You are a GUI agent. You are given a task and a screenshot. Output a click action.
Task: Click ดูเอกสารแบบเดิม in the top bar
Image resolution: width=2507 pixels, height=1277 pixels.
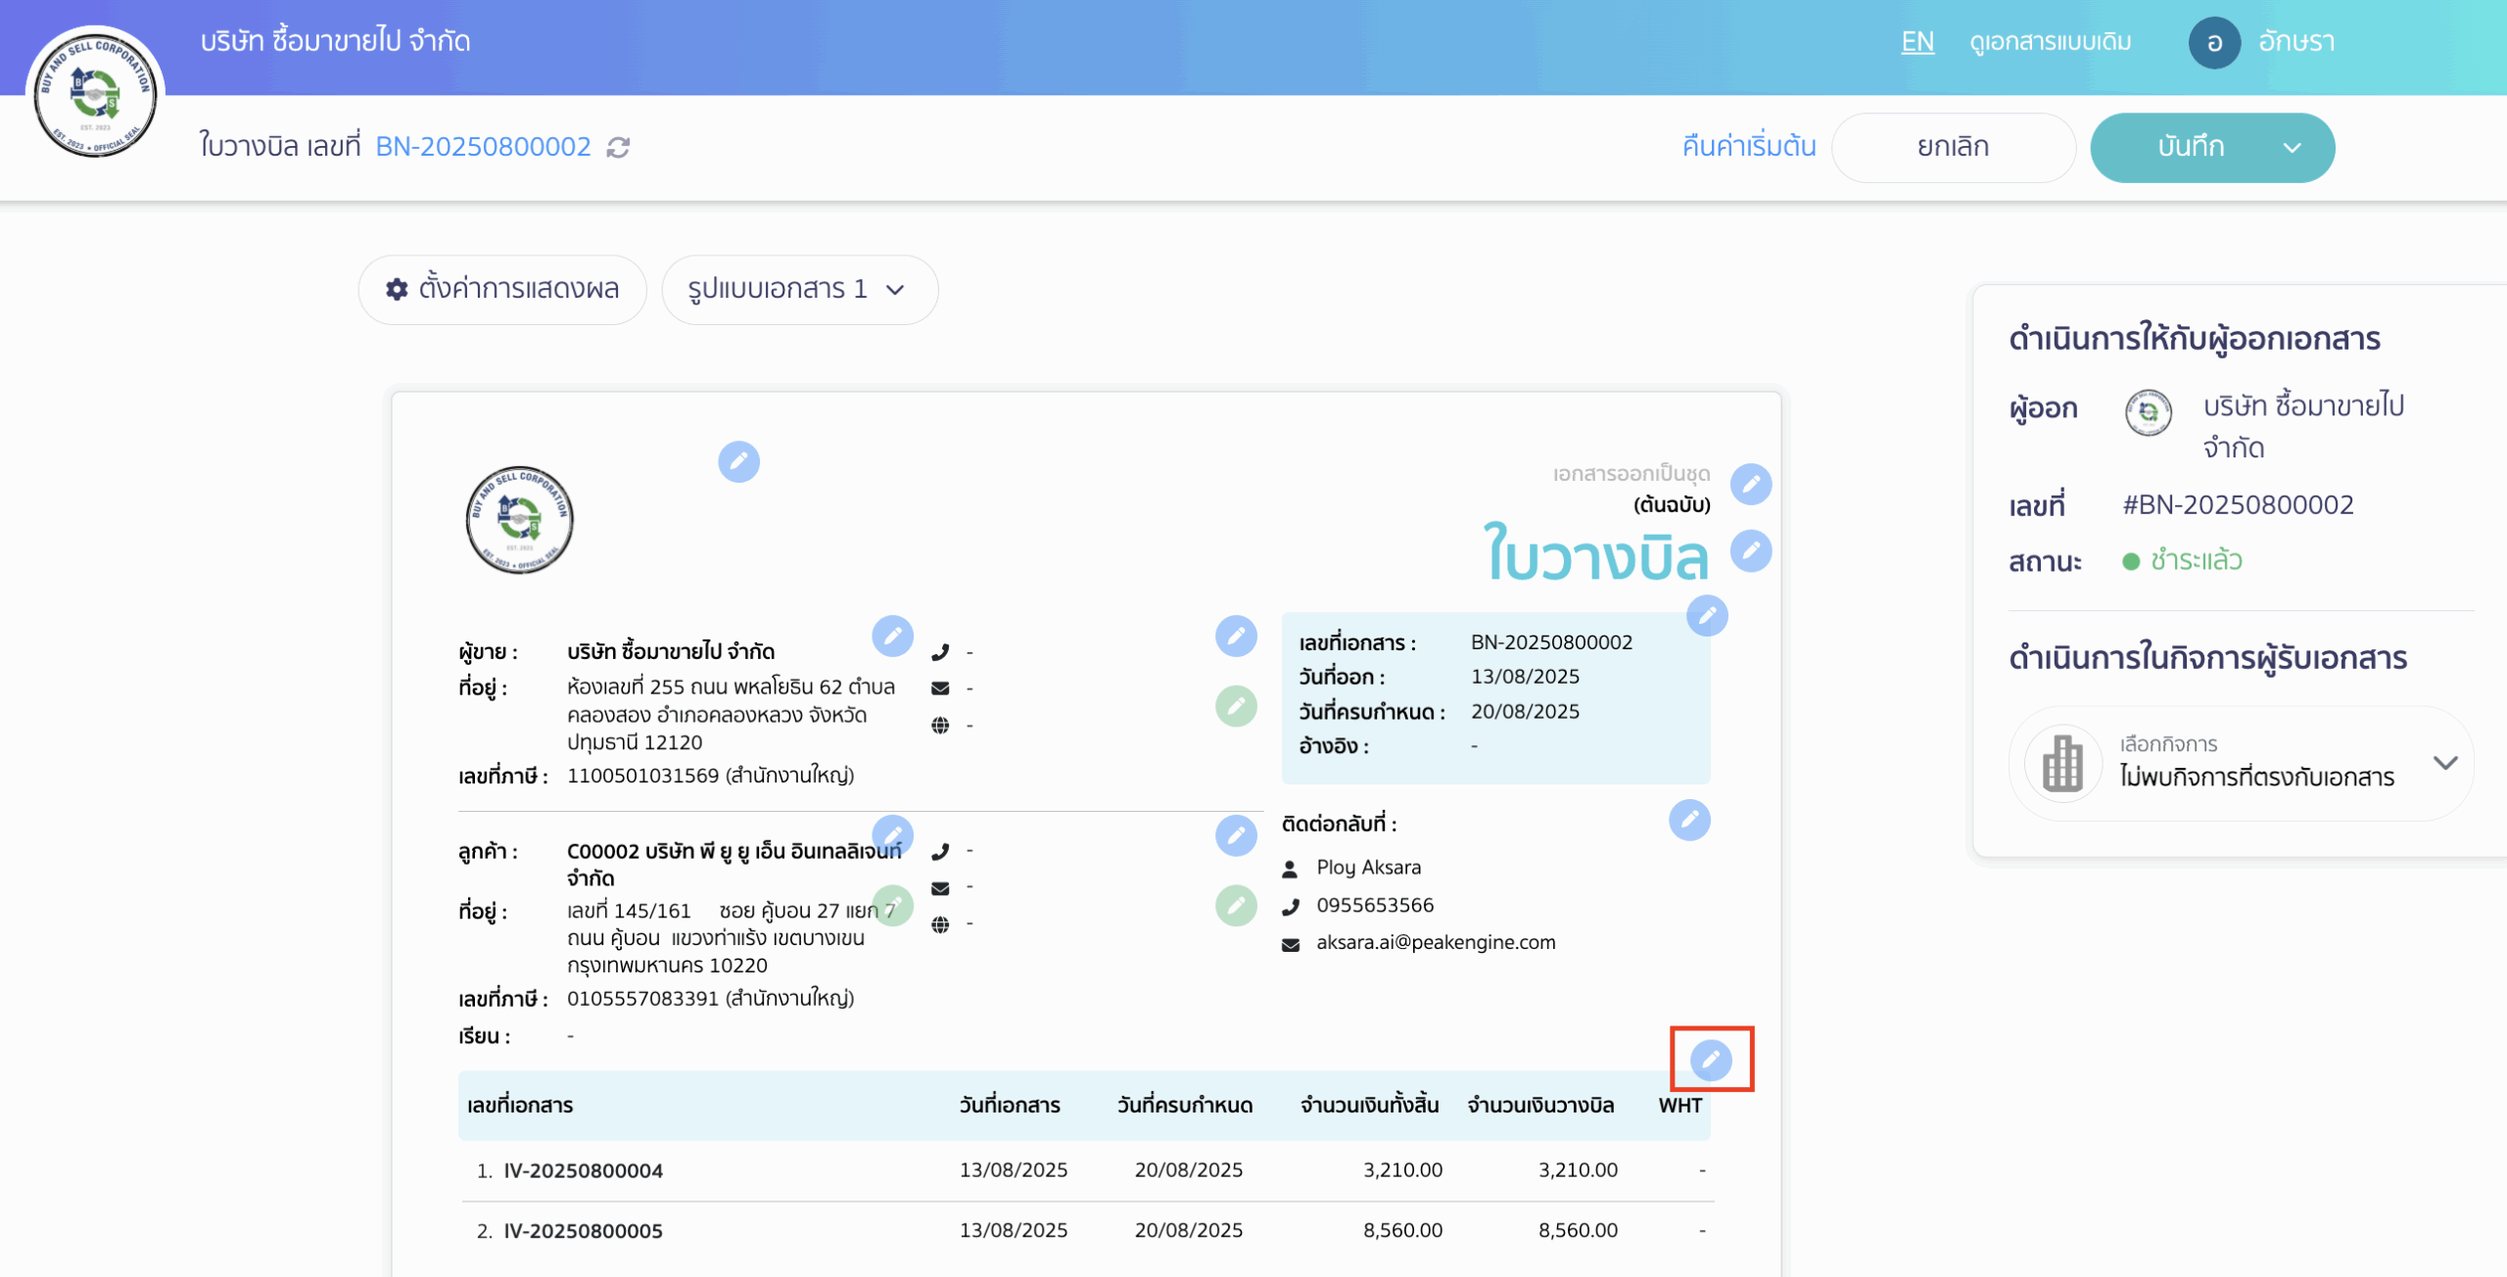pyautogui.click(x=2050, y=42)
